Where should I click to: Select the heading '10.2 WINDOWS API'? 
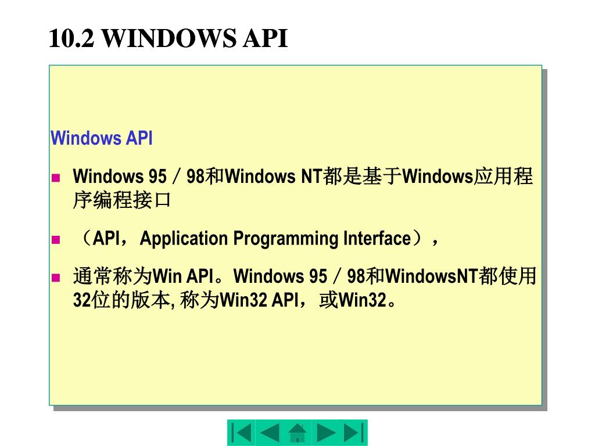point(168,38)
